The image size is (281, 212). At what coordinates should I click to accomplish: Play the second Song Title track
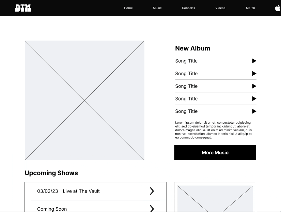click(x=254, y=74)
